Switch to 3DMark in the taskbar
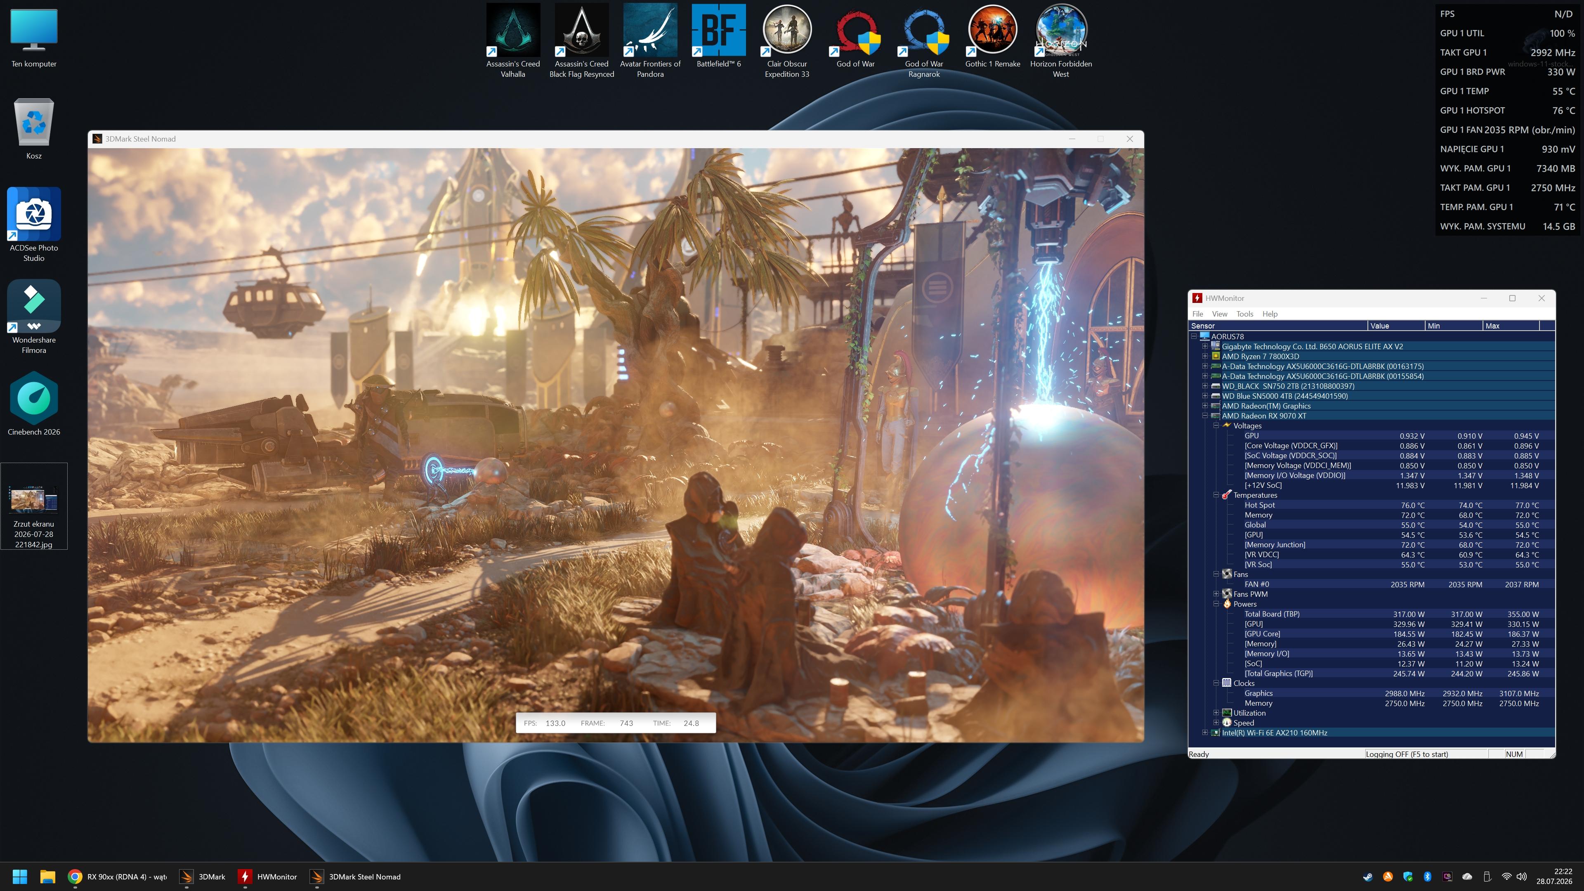This screenshot has height=891, width=1584. pyautogui.click(x=203, y=876)
